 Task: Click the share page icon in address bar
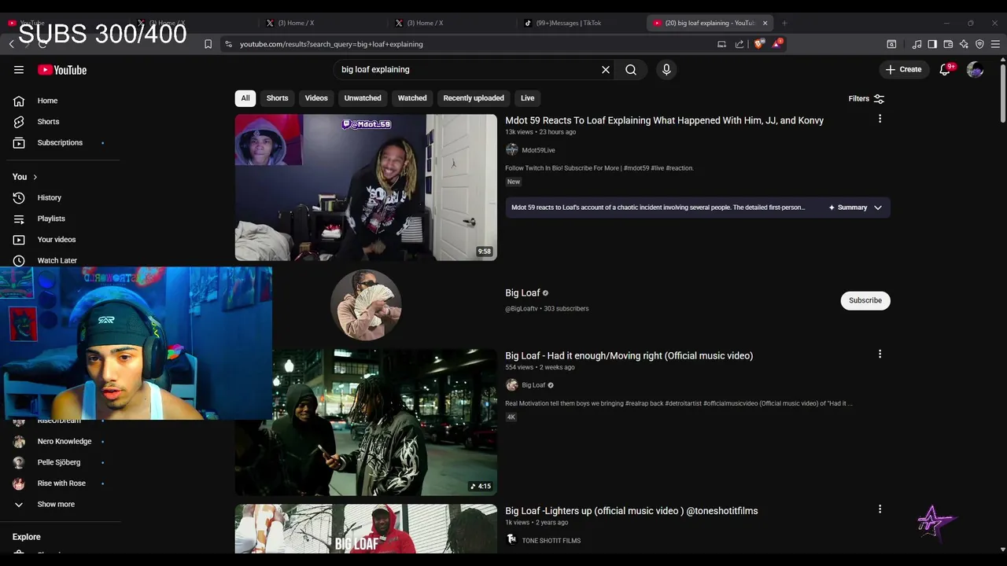[x=740, y=44]
